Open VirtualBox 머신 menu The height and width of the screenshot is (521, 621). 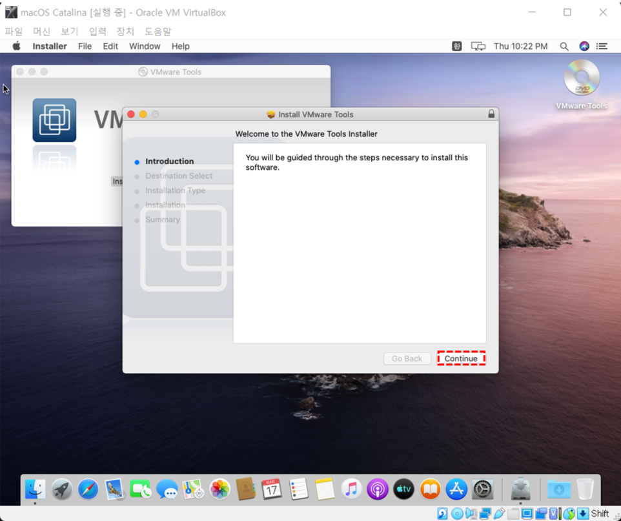click(x=41, y=31)
